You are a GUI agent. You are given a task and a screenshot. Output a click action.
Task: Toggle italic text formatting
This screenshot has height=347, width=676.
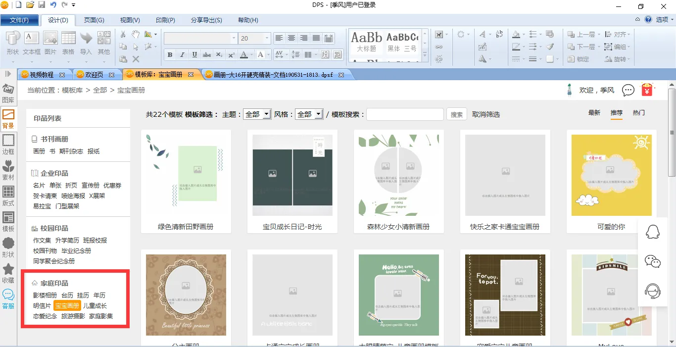(x=182, y=54)
